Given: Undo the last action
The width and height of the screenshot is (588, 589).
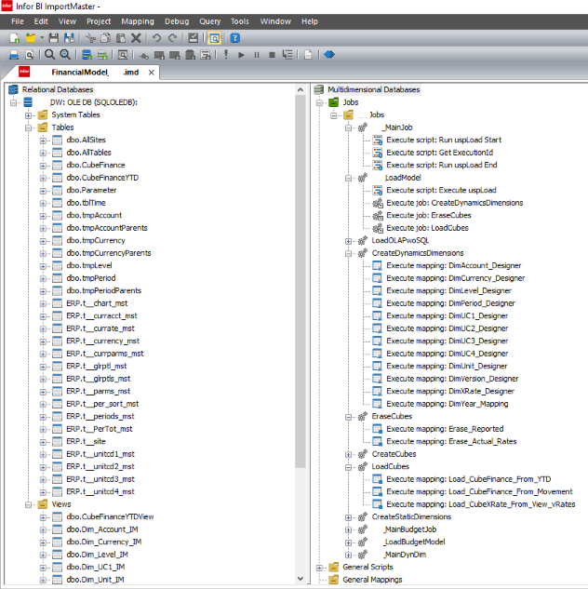Looking at the screenshot, I should [157, 38].
